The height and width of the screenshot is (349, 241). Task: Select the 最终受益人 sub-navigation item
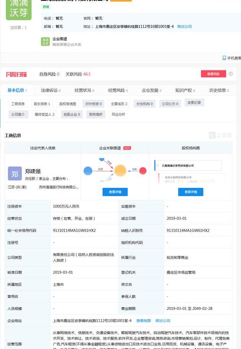[x=44, y=114]
